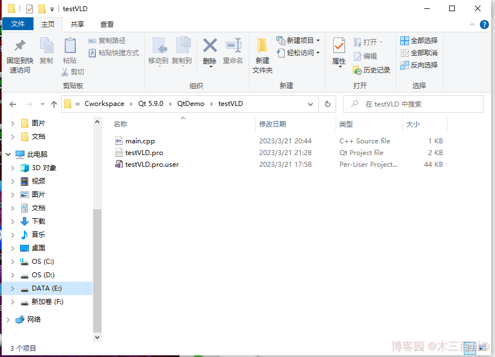The width and height of the screenshot is (495, 357).
Task: Click the navigation pane vertical scrollbar
Action: tap(98, 268)
